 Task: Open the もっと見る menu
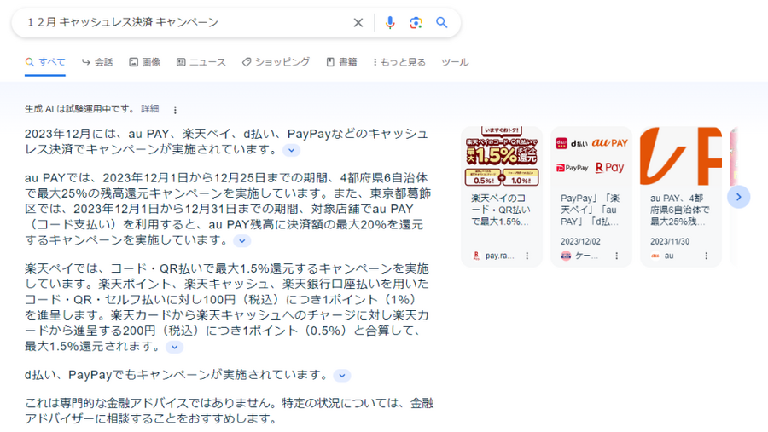click(x=399, y=62)
